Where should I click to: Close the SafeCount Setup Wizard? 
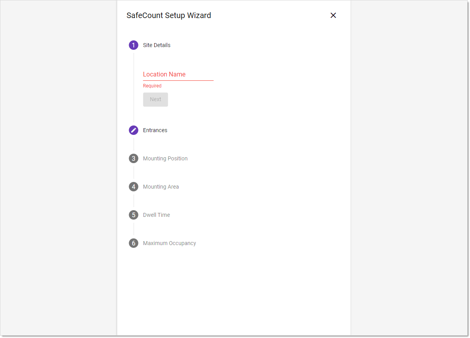point(333,15)
